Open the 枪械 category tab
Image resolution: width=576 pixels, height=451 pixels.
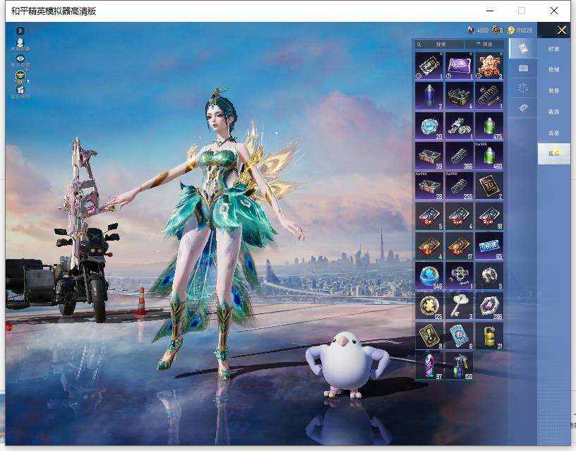click(553, 69)
